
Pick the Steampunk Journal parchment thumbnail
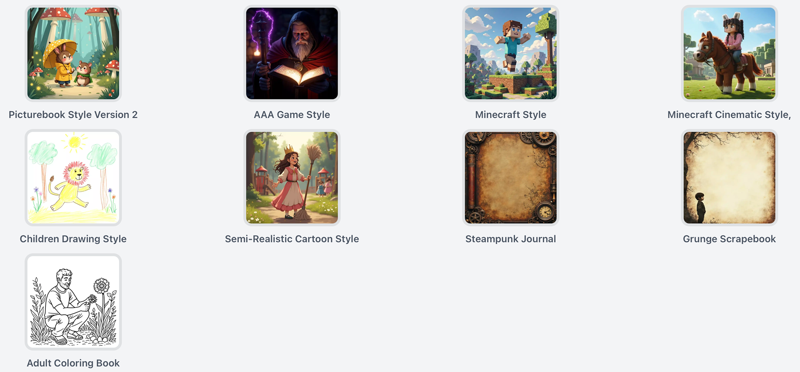[511, 177]
